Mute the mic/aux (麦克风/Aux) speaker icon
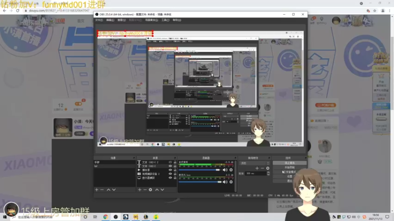The height and width of the screenshot is (221, 394). (225, 182)
